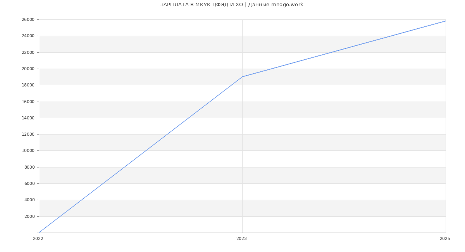Image resolution: width=465 pixels, height=252 pixels.
Task: Click the 16000 y-axis label
Action: tap(28, 102)
